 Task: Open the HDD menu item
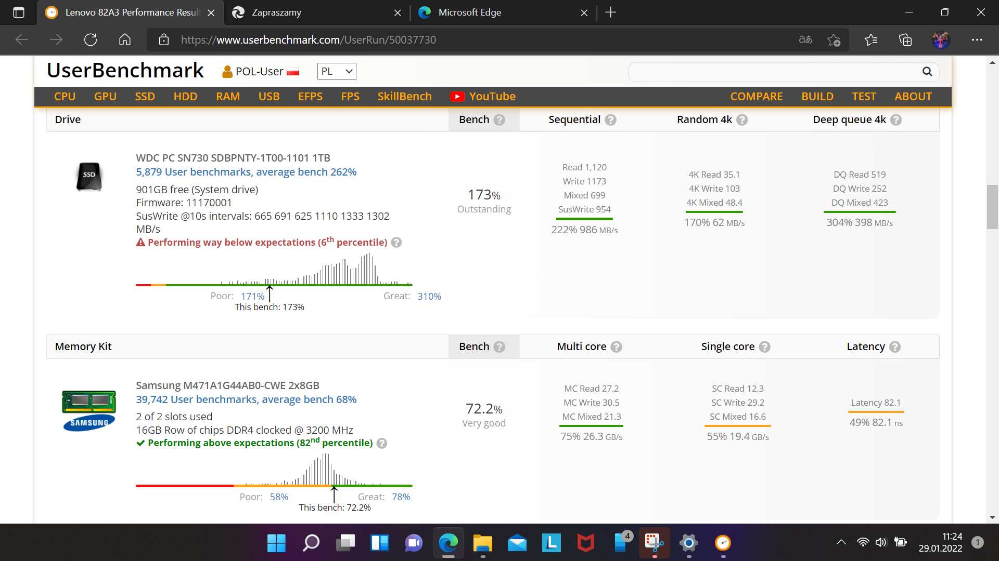186,97
